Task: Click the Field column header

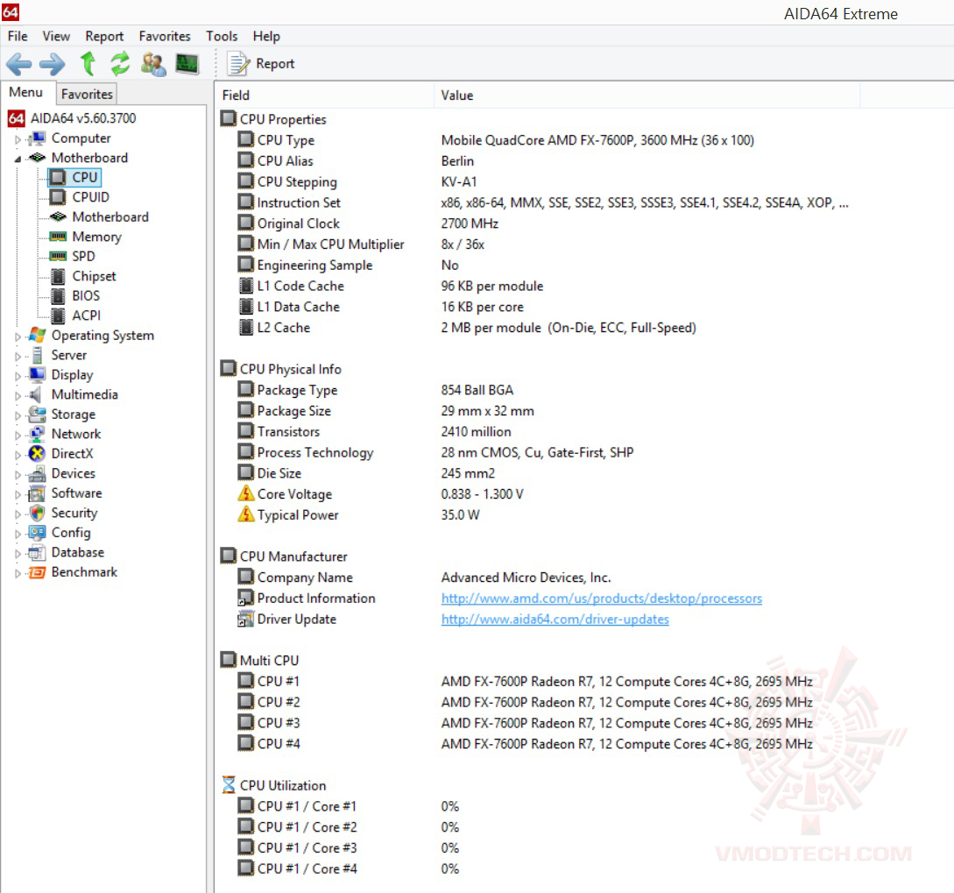Action: click(x=325, y=95)
